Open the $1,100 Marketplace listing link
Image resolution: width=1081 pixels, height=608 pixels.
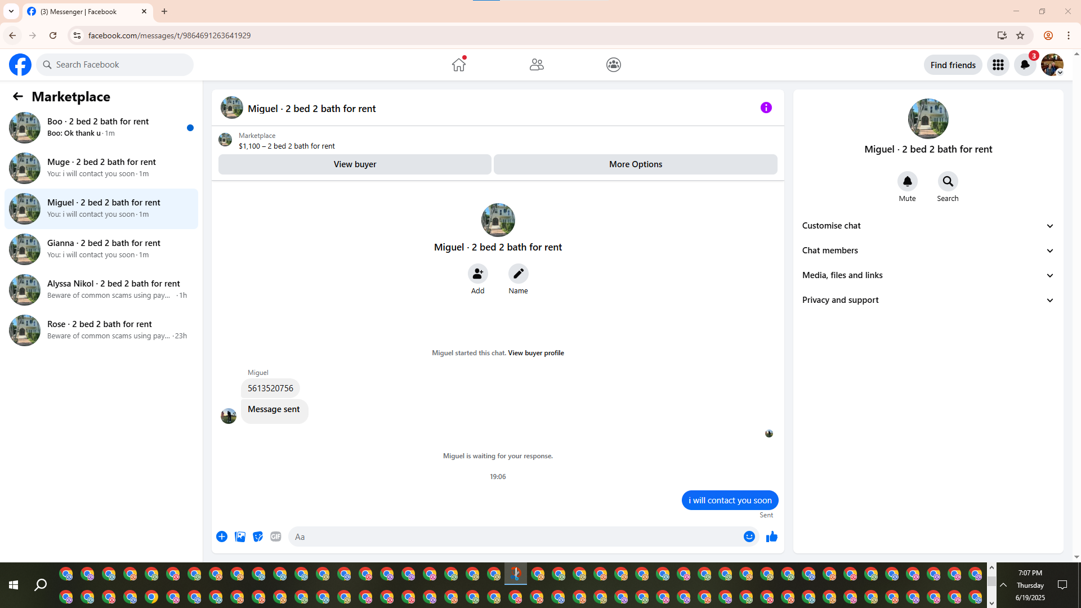point(287,146)
